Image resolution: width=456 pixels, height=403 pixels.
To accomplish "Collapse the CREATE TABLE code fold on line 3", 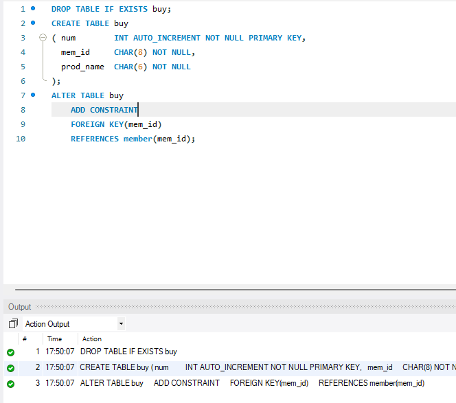I will click(x=43, y=38).
